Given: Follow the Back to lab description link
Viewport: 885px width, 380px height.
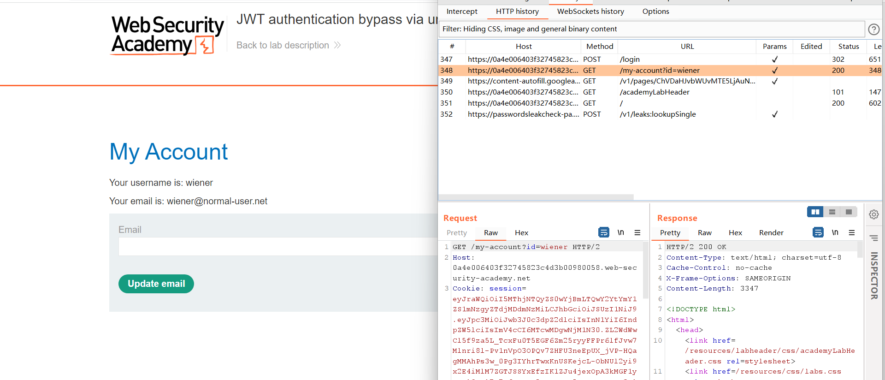Looking at the screenshot, I should (x=283, y=45).
